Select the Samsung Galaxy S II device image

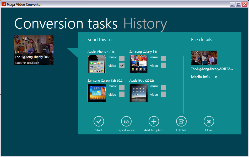coord(138,64)
